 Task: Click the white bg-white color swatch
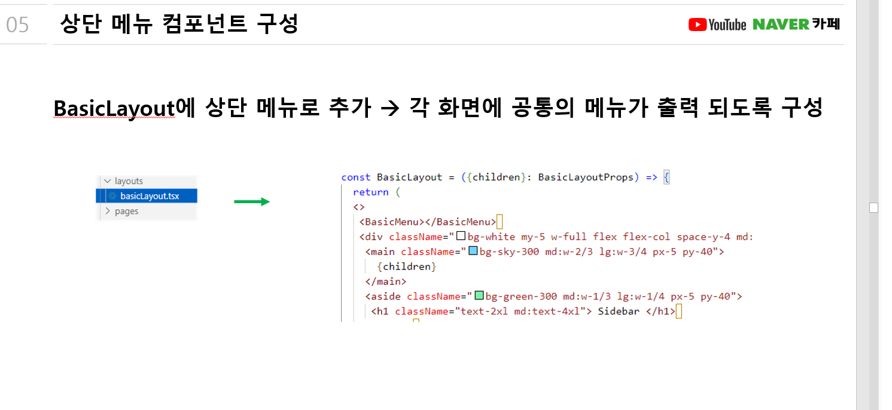(461, 236)
